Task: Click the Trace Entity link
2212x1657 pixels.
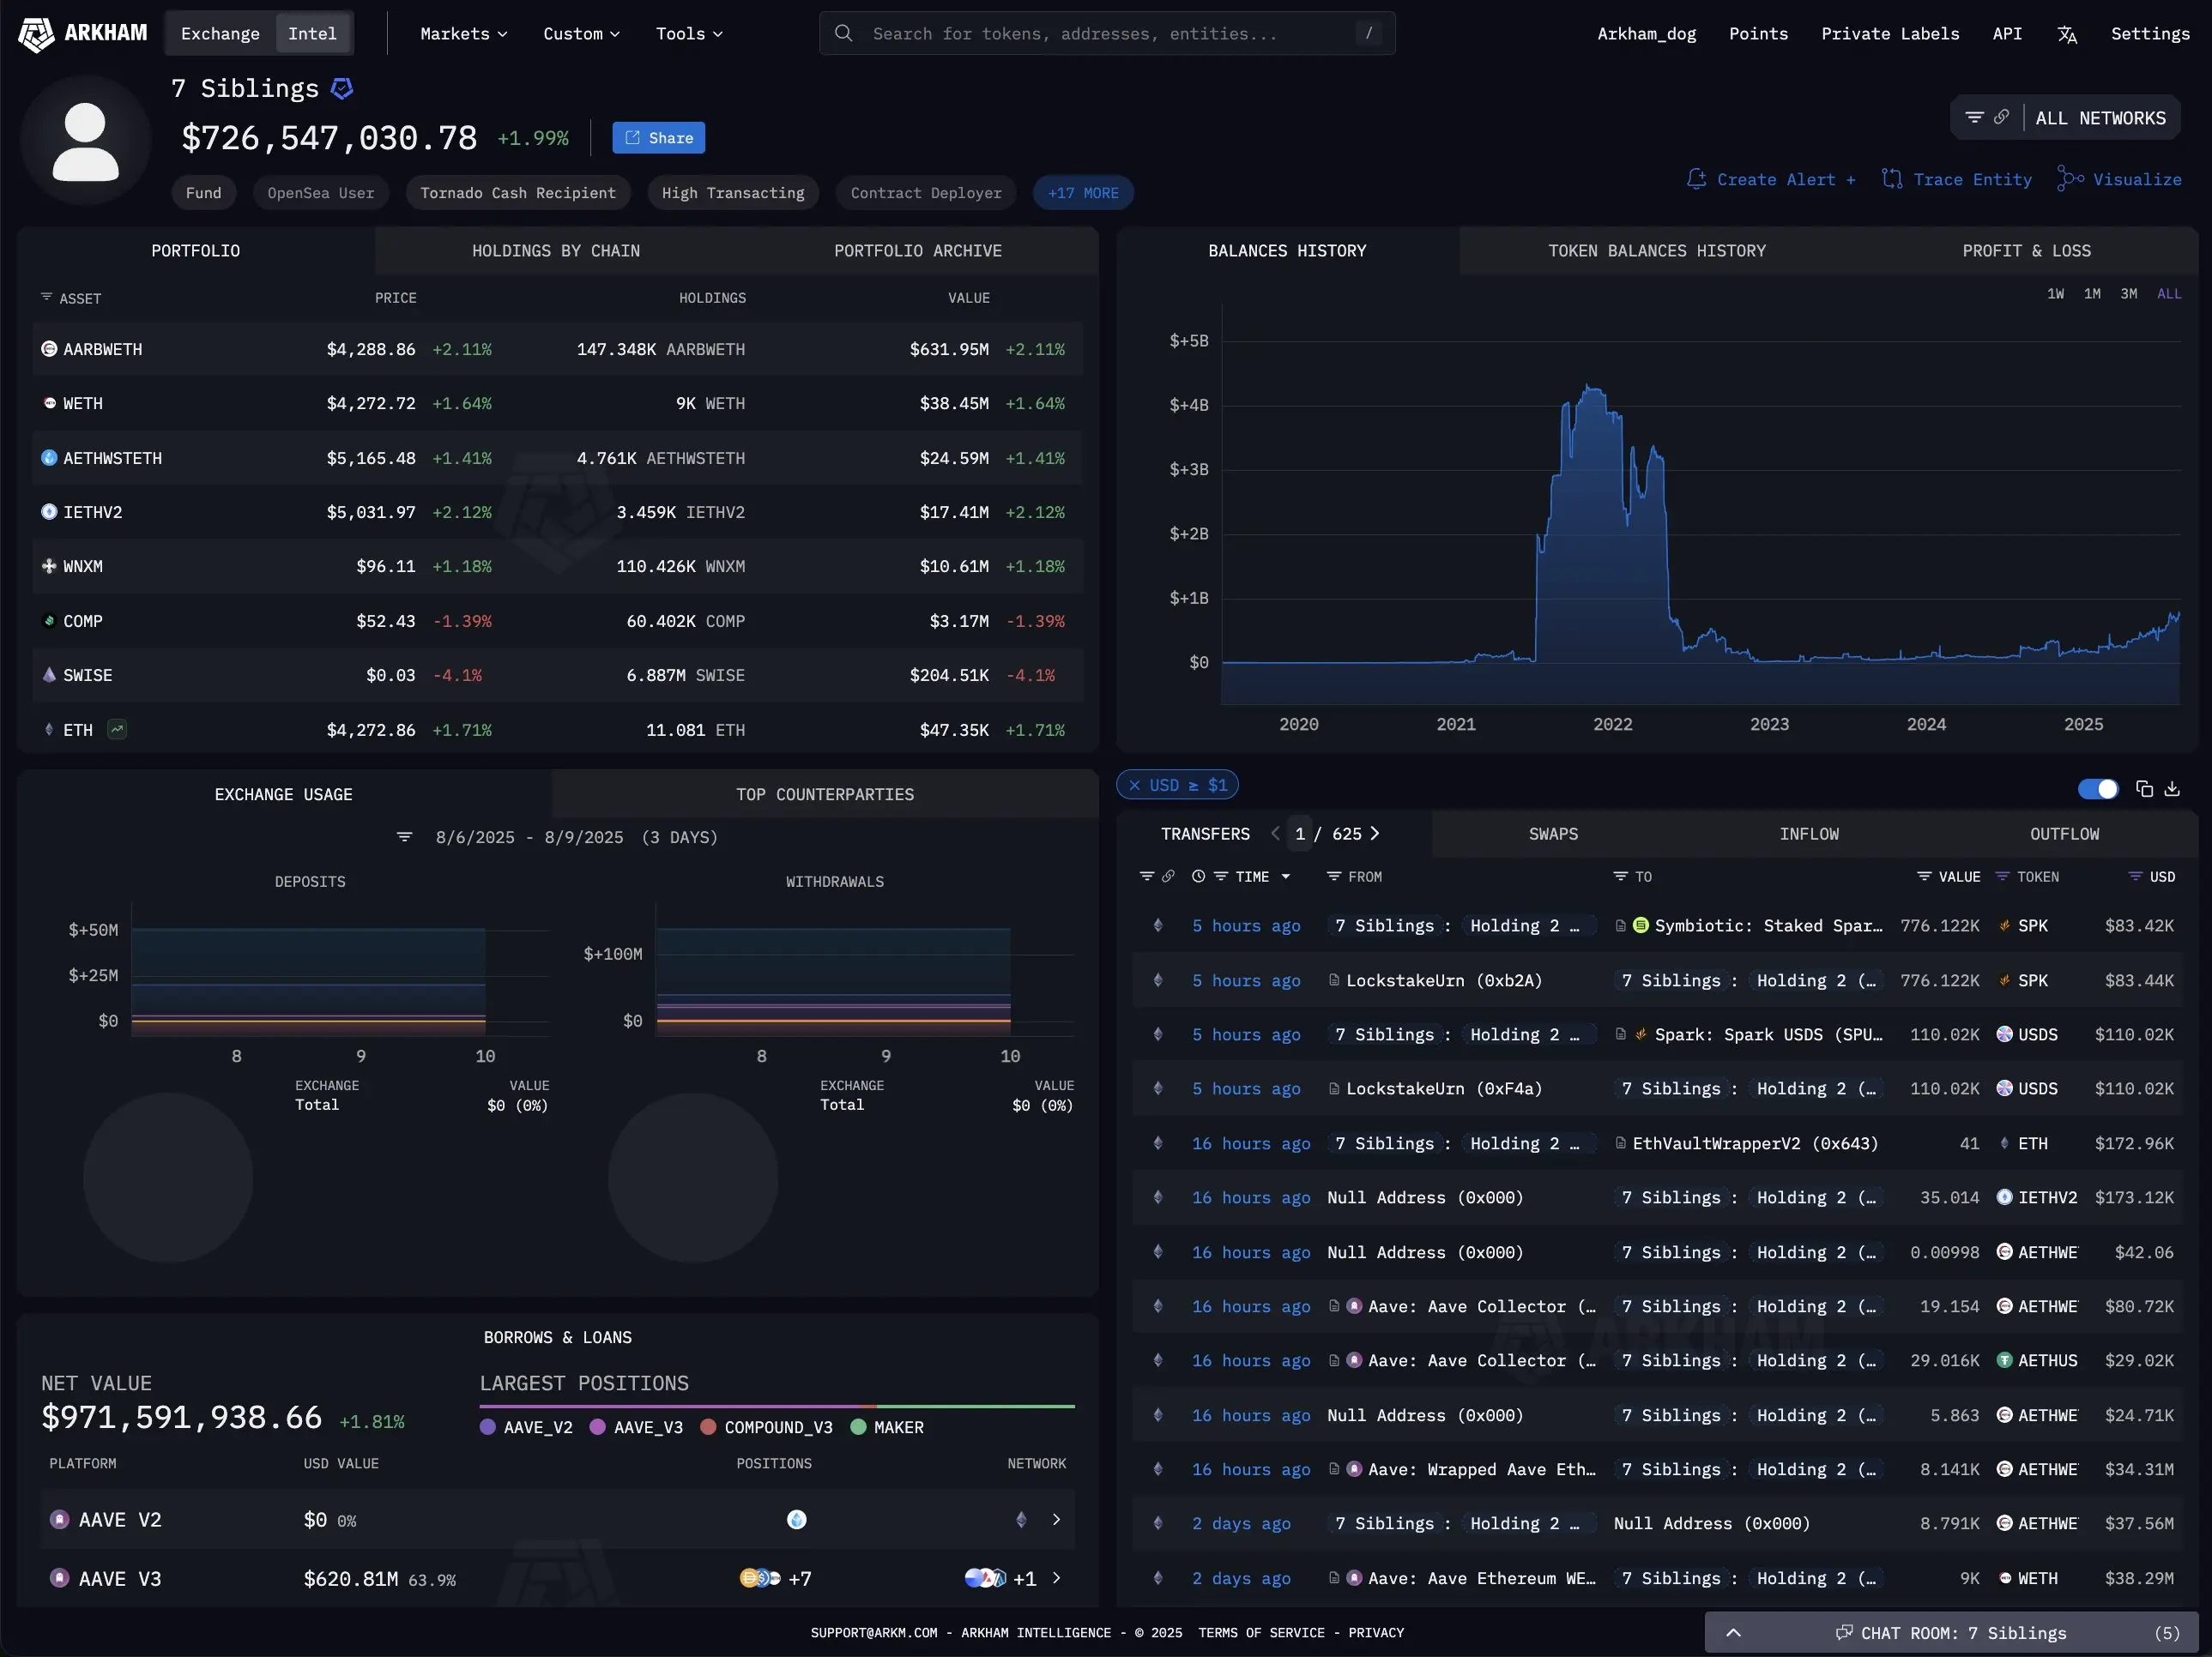Action: pos(1957,179)
